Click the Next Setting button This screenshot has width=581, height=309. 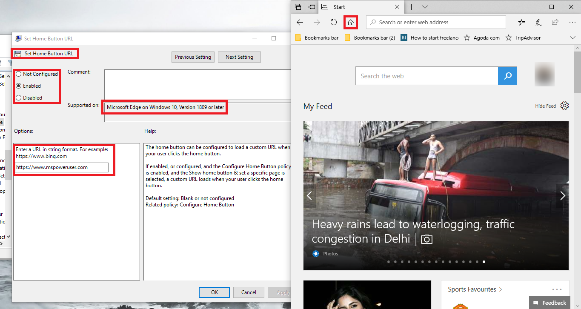click(239, 57)
